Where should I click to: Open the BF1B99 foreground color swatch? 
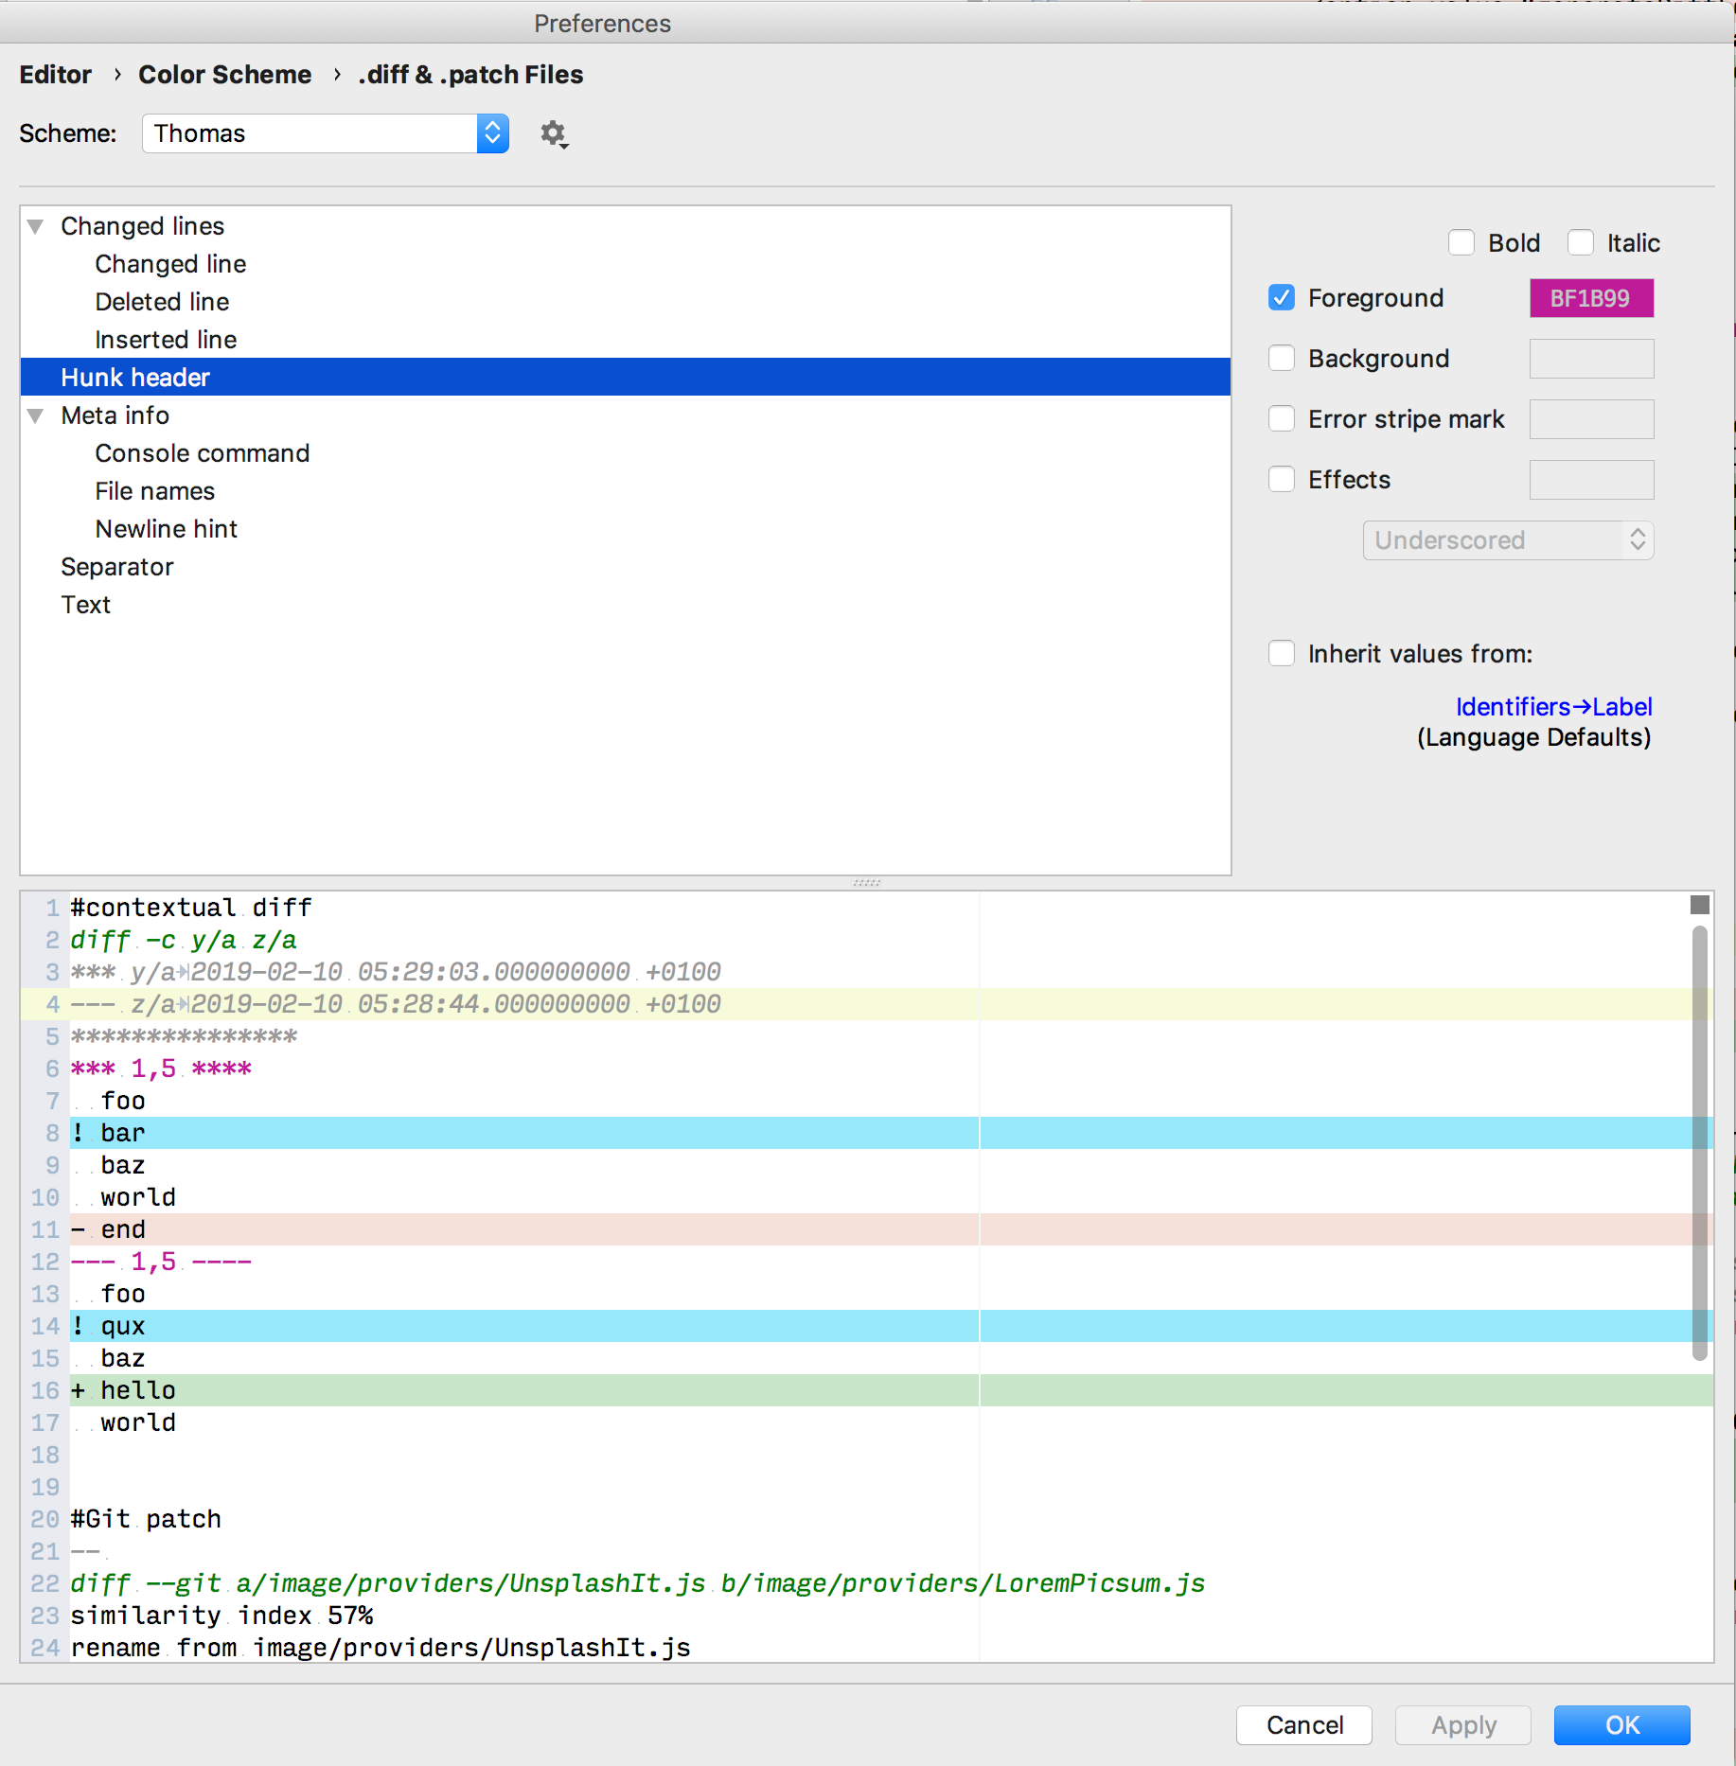coord(1590,298)
